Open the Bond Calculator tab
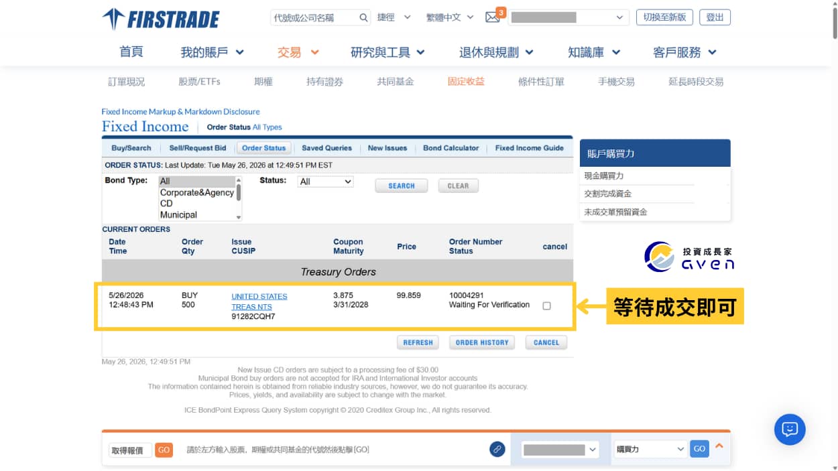838x471 pixels. tap(451, 148)
